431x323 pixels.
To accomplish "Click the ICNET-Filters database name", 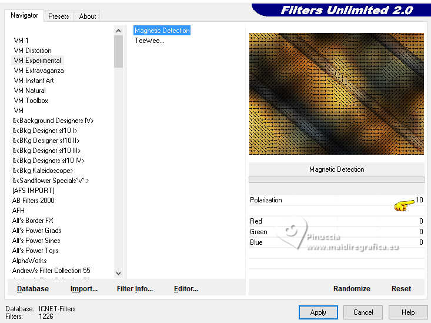I will click(x=57, y=309).
